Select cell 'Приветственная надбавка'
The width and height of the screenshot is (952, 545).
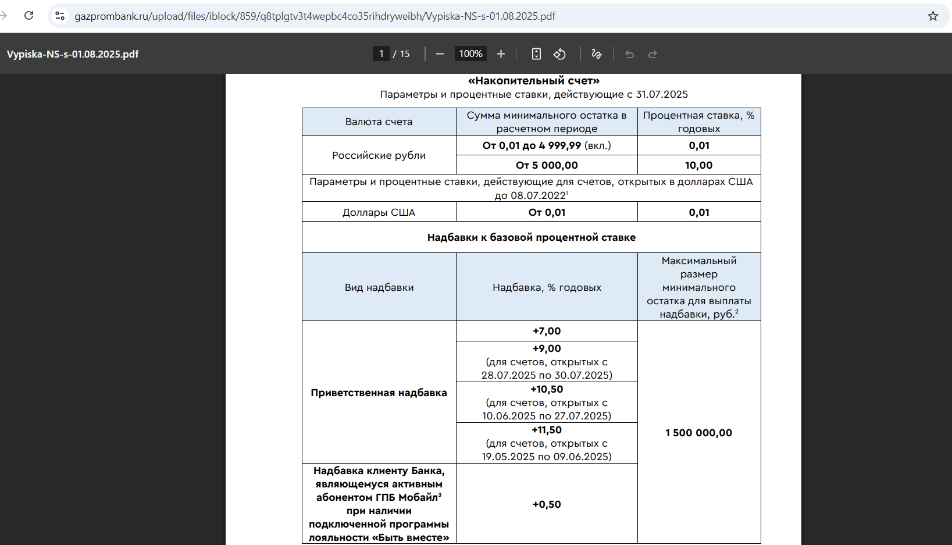tap(379, 393)
